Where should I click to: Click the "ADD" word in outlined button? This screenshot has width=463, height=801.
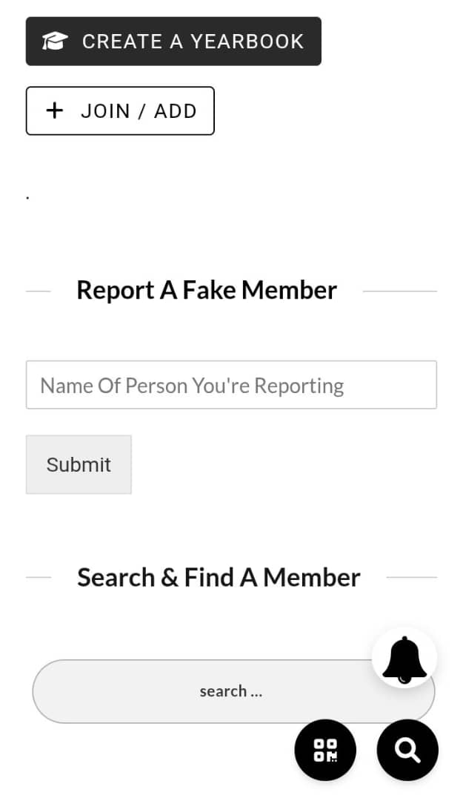176,111
